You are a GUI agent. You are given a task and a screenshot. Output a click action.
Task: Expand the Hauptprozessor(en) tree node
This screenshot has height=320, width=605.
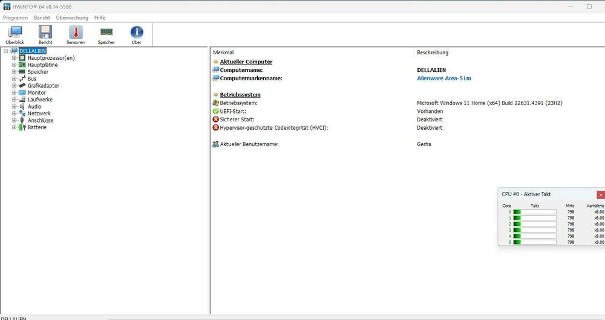pyautogui.click(x=14, y=58)
